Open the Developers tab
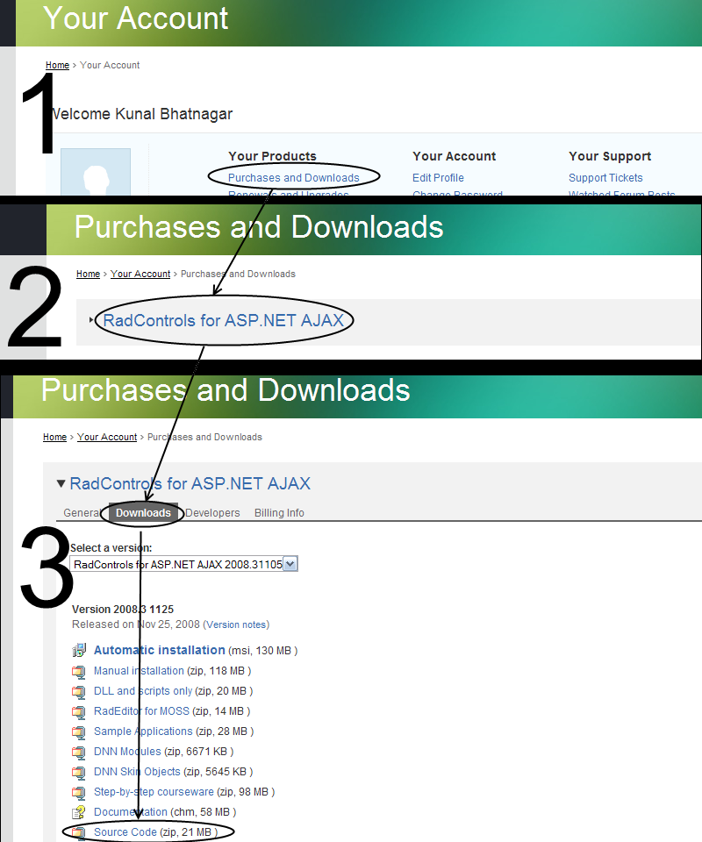 (212, 513)
